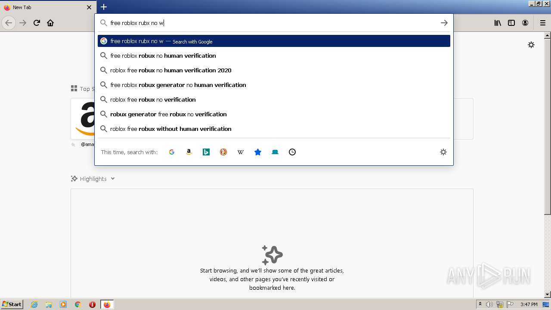Search this time with Wikipedia icon

click(x=241, y=152)
